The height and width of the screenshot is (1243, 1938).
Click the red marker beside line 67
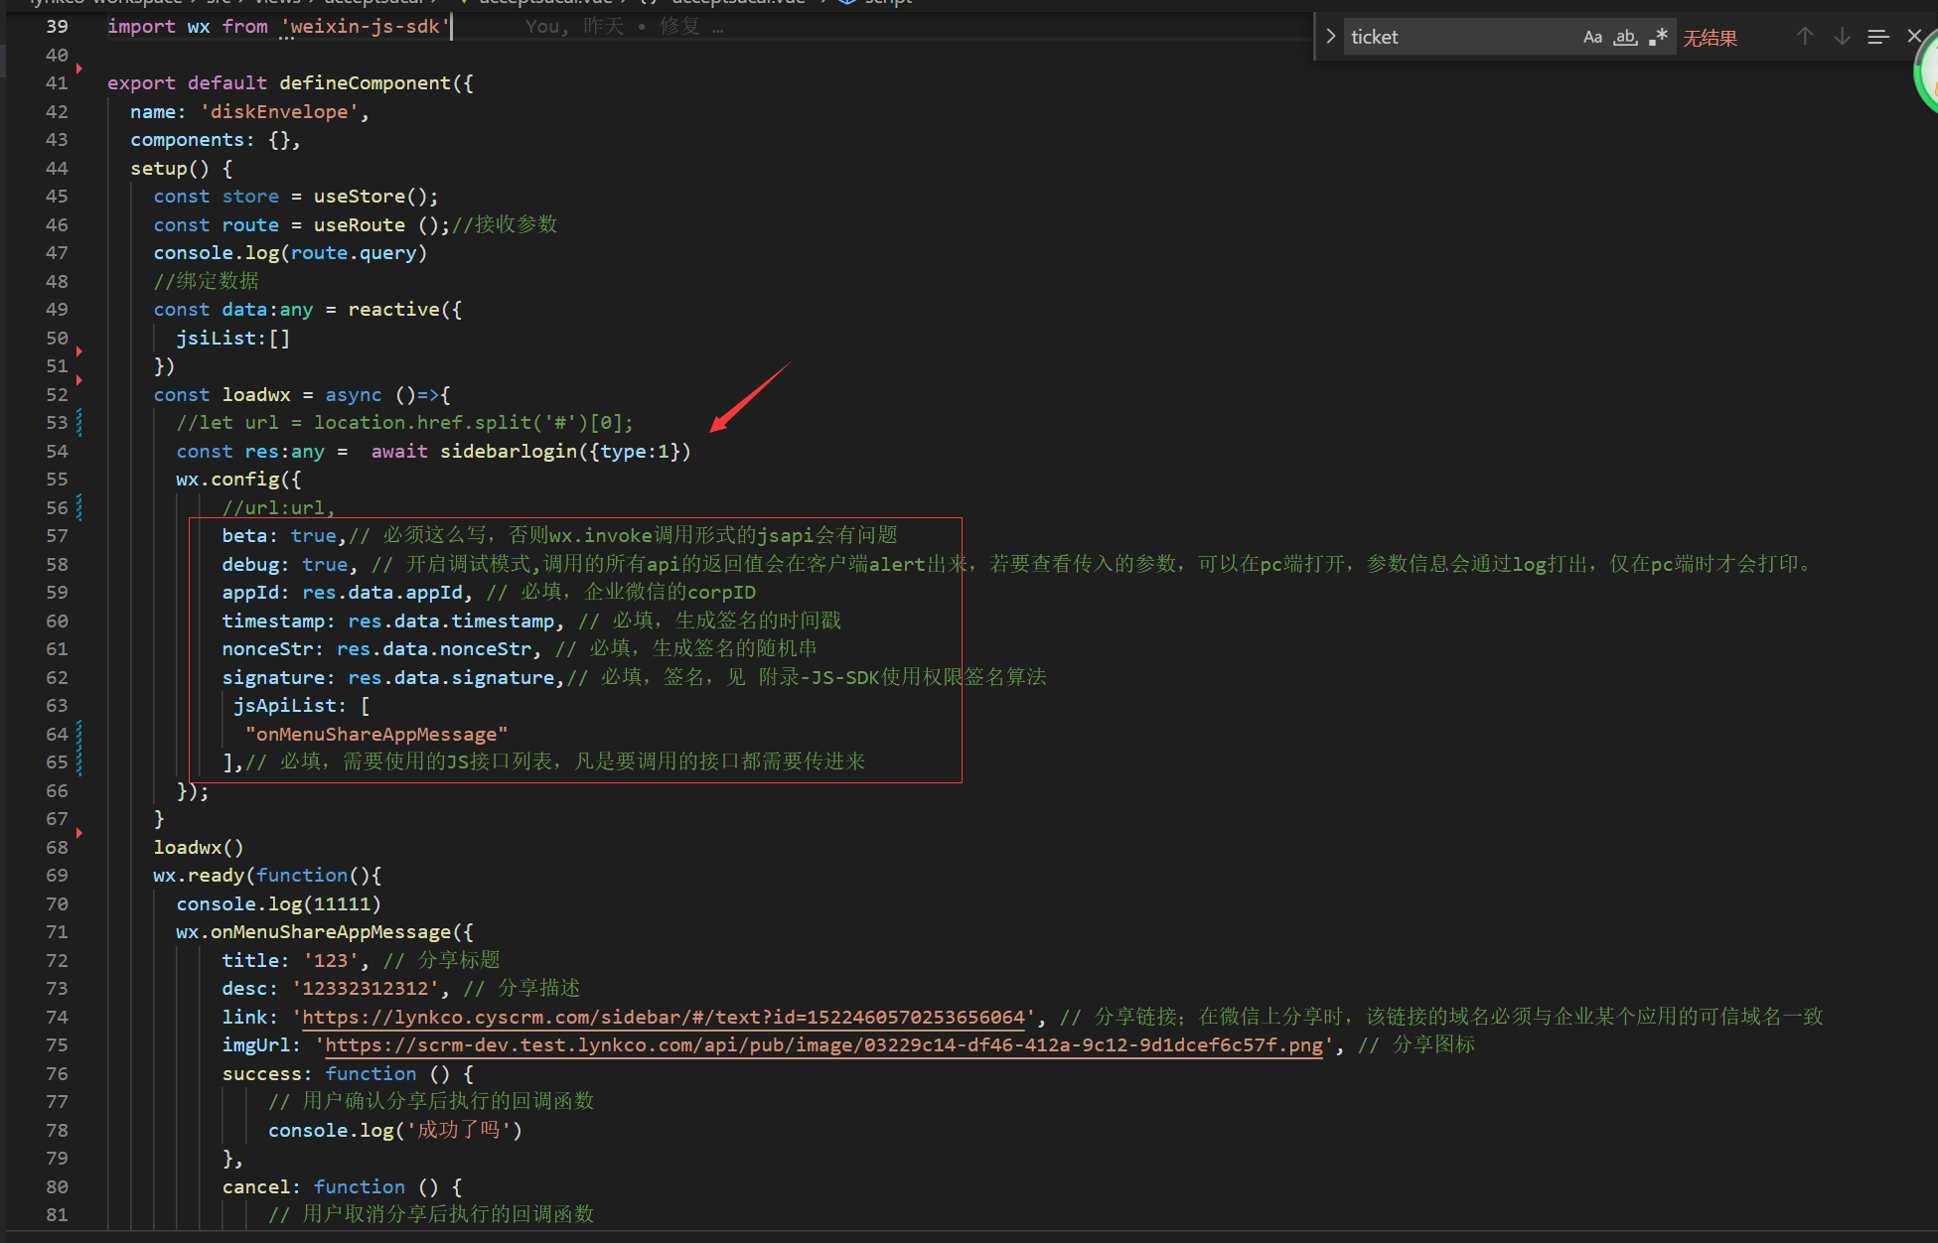(x=79, y=833)
